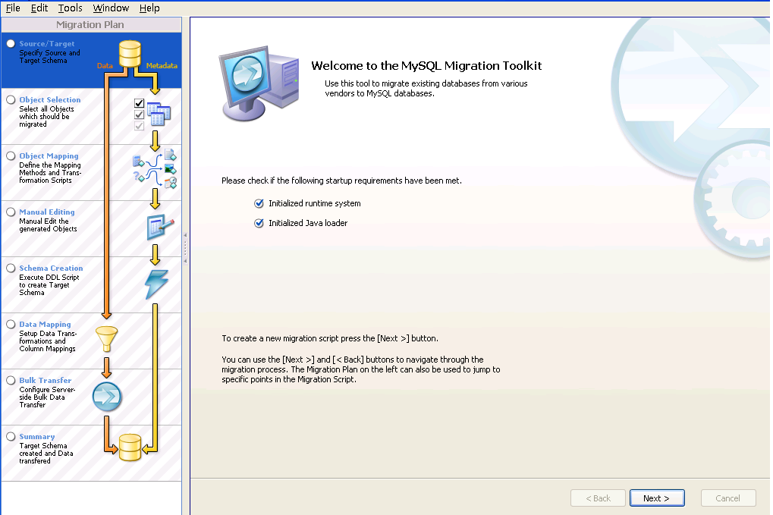
Task: Click the Initialized Java loader check mark
Action: 259,223
